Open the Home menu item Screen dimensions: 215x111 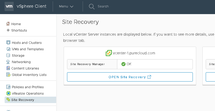pyautogui.click(x=16, y=24)
